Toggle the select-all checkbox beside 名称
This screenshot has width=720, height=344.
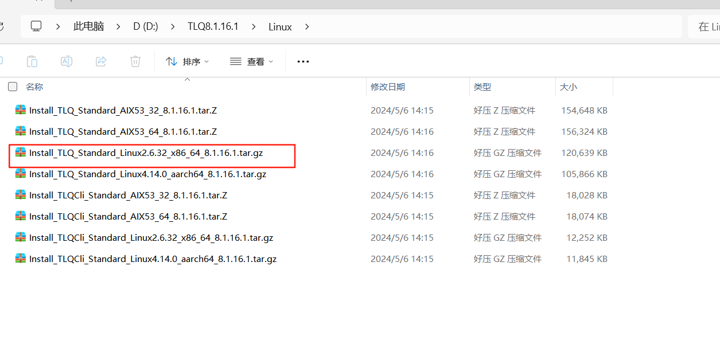click(x=13, y=87)
